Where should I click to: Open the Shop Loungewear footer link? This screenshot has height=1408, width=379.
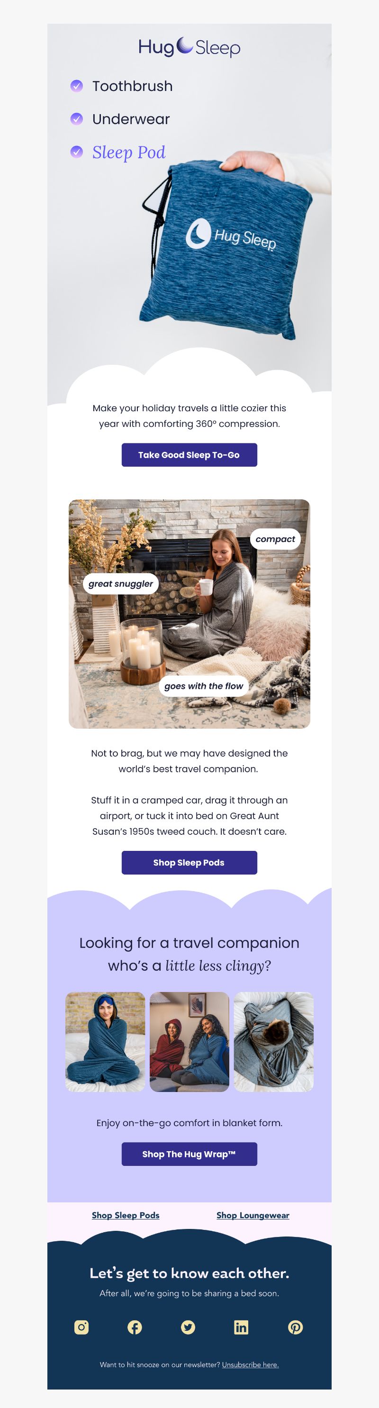tap(253, 1215)
